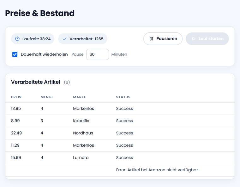The height and width of the screenshot is (187, 240).
Task: Pause the run with the Pausieren button
Action: (x=163, y=39)
